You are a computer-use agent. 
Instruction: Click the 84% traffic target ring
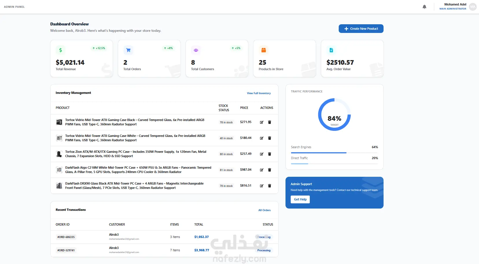[334, 115]
